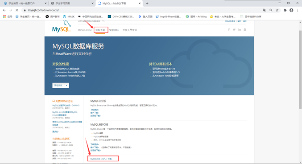Open the MASK bookmark

point(69,16)
